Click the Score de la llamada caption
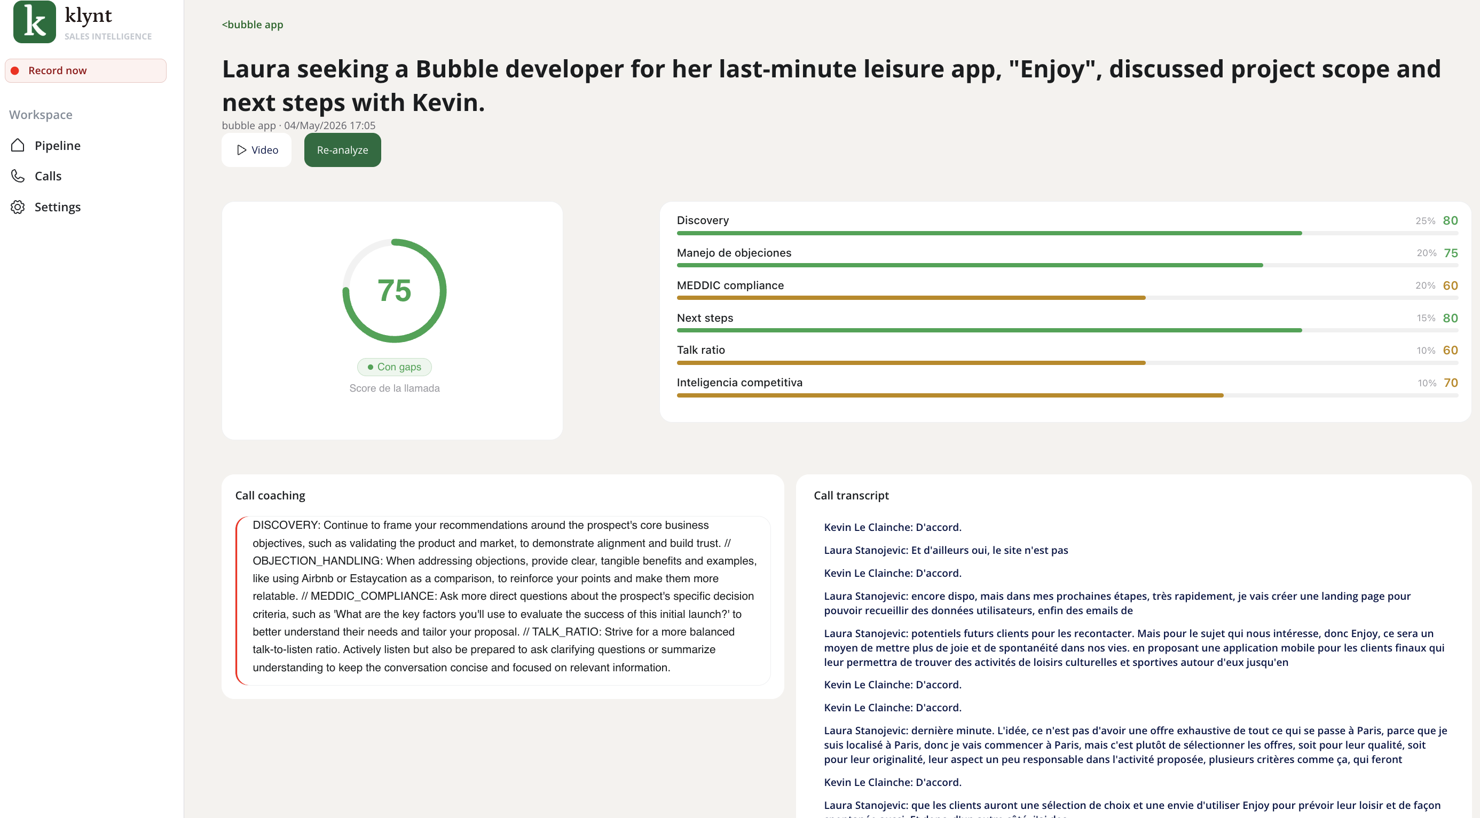 coord(394,388)
